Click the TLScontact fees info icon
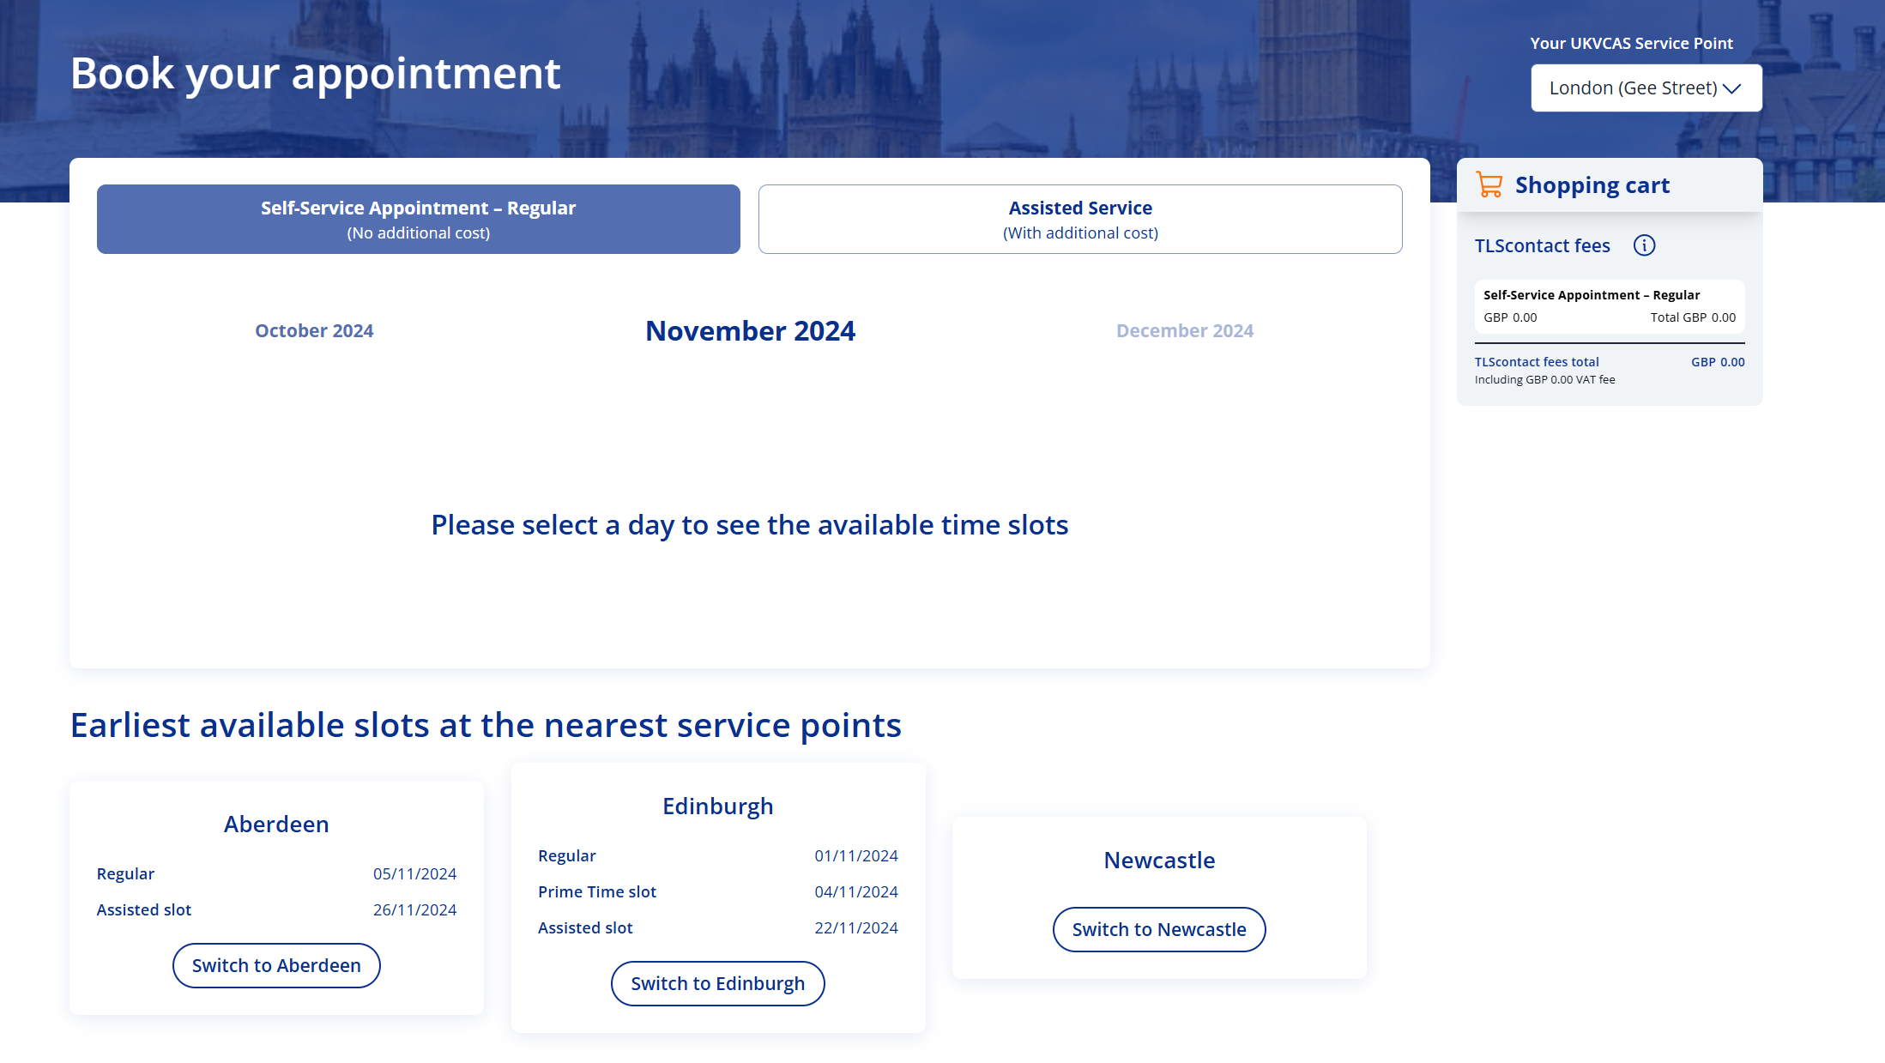Screen dimensions: 1885x1063 click(1644, 245)
